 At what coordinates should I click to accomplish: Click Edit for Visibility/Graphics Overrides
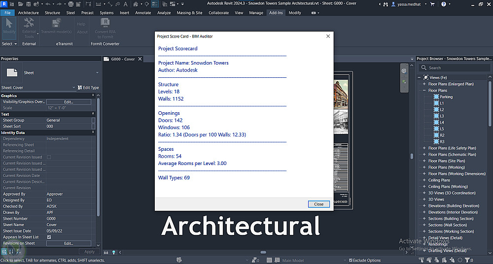click(69, 102)
